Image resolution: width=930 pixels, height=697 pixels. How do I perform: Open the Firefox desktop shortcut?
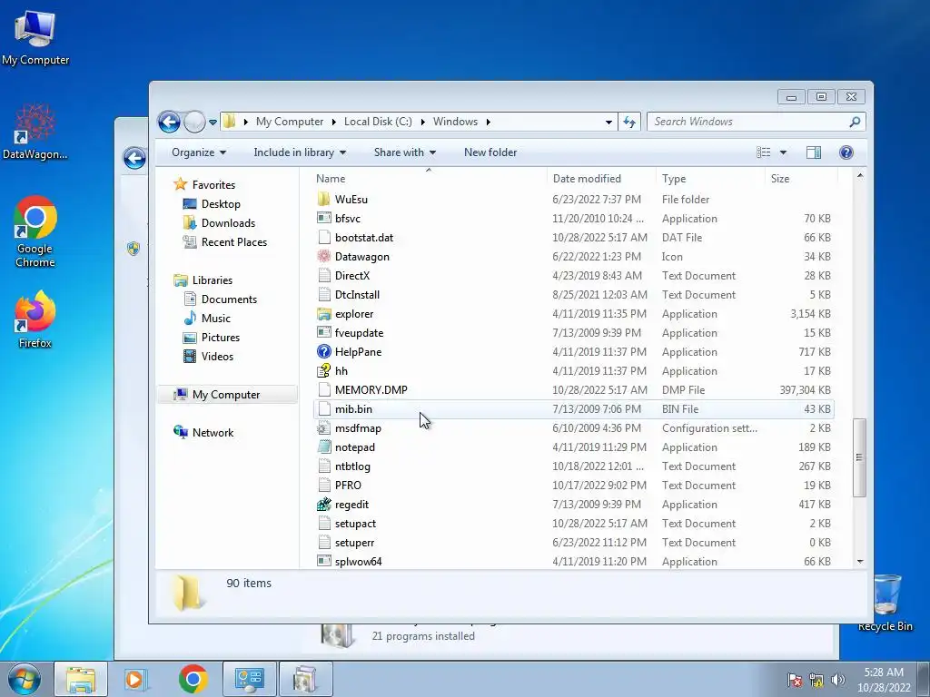35,319
